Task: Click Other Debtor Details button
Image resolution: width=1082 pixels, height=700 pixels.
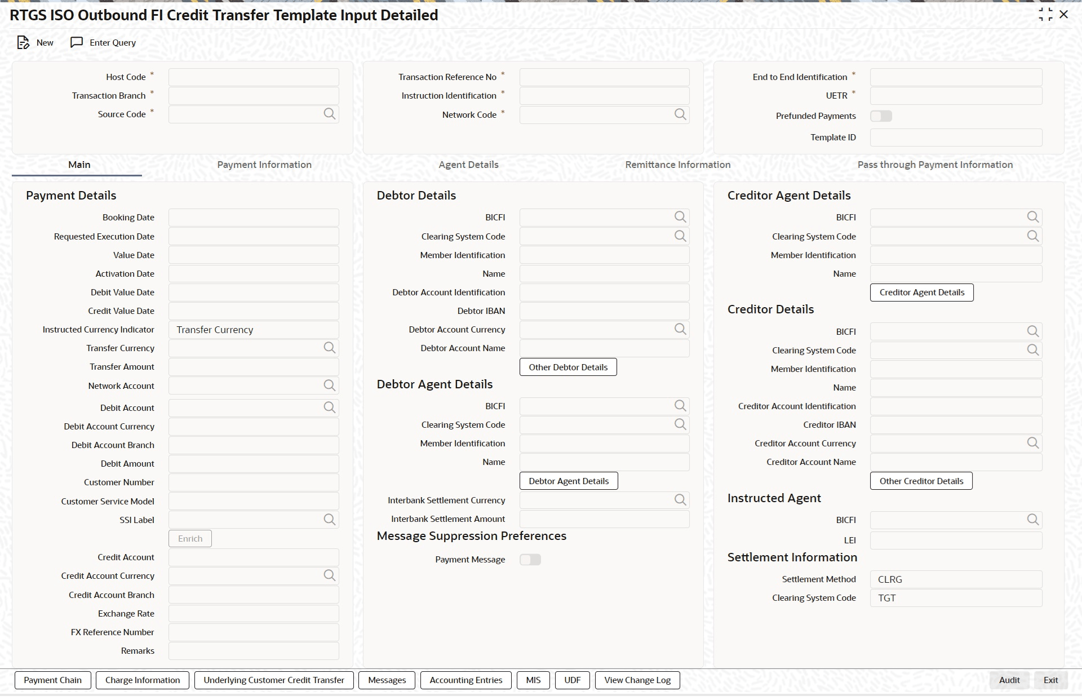Action: tap(568, 367)
